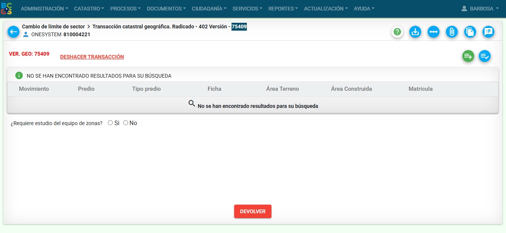Open the CATASTRO dropdown menu
Image resolution: width=506 pixels, height=233 pixels.
pos(89,9)
